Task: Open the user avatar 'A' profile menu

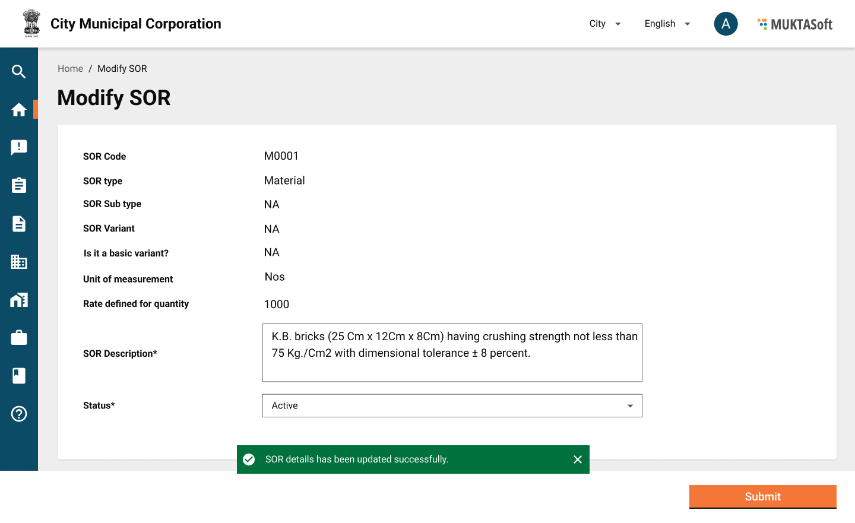Action: coord(726,24)
